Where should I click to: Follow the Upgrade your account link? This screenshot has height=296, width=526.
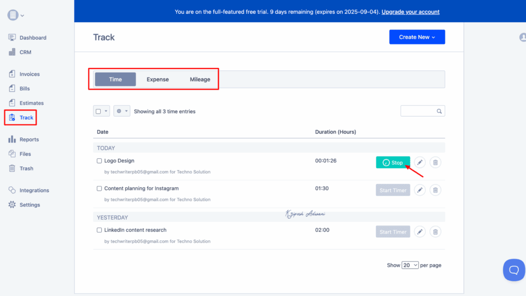pyautogui.click(x=410, y=11)
